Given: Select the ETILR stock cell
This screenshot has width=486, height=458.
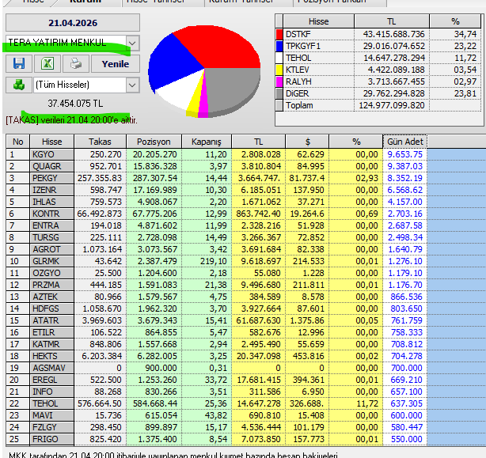Looking at the screenshot, I should point(52,332).
